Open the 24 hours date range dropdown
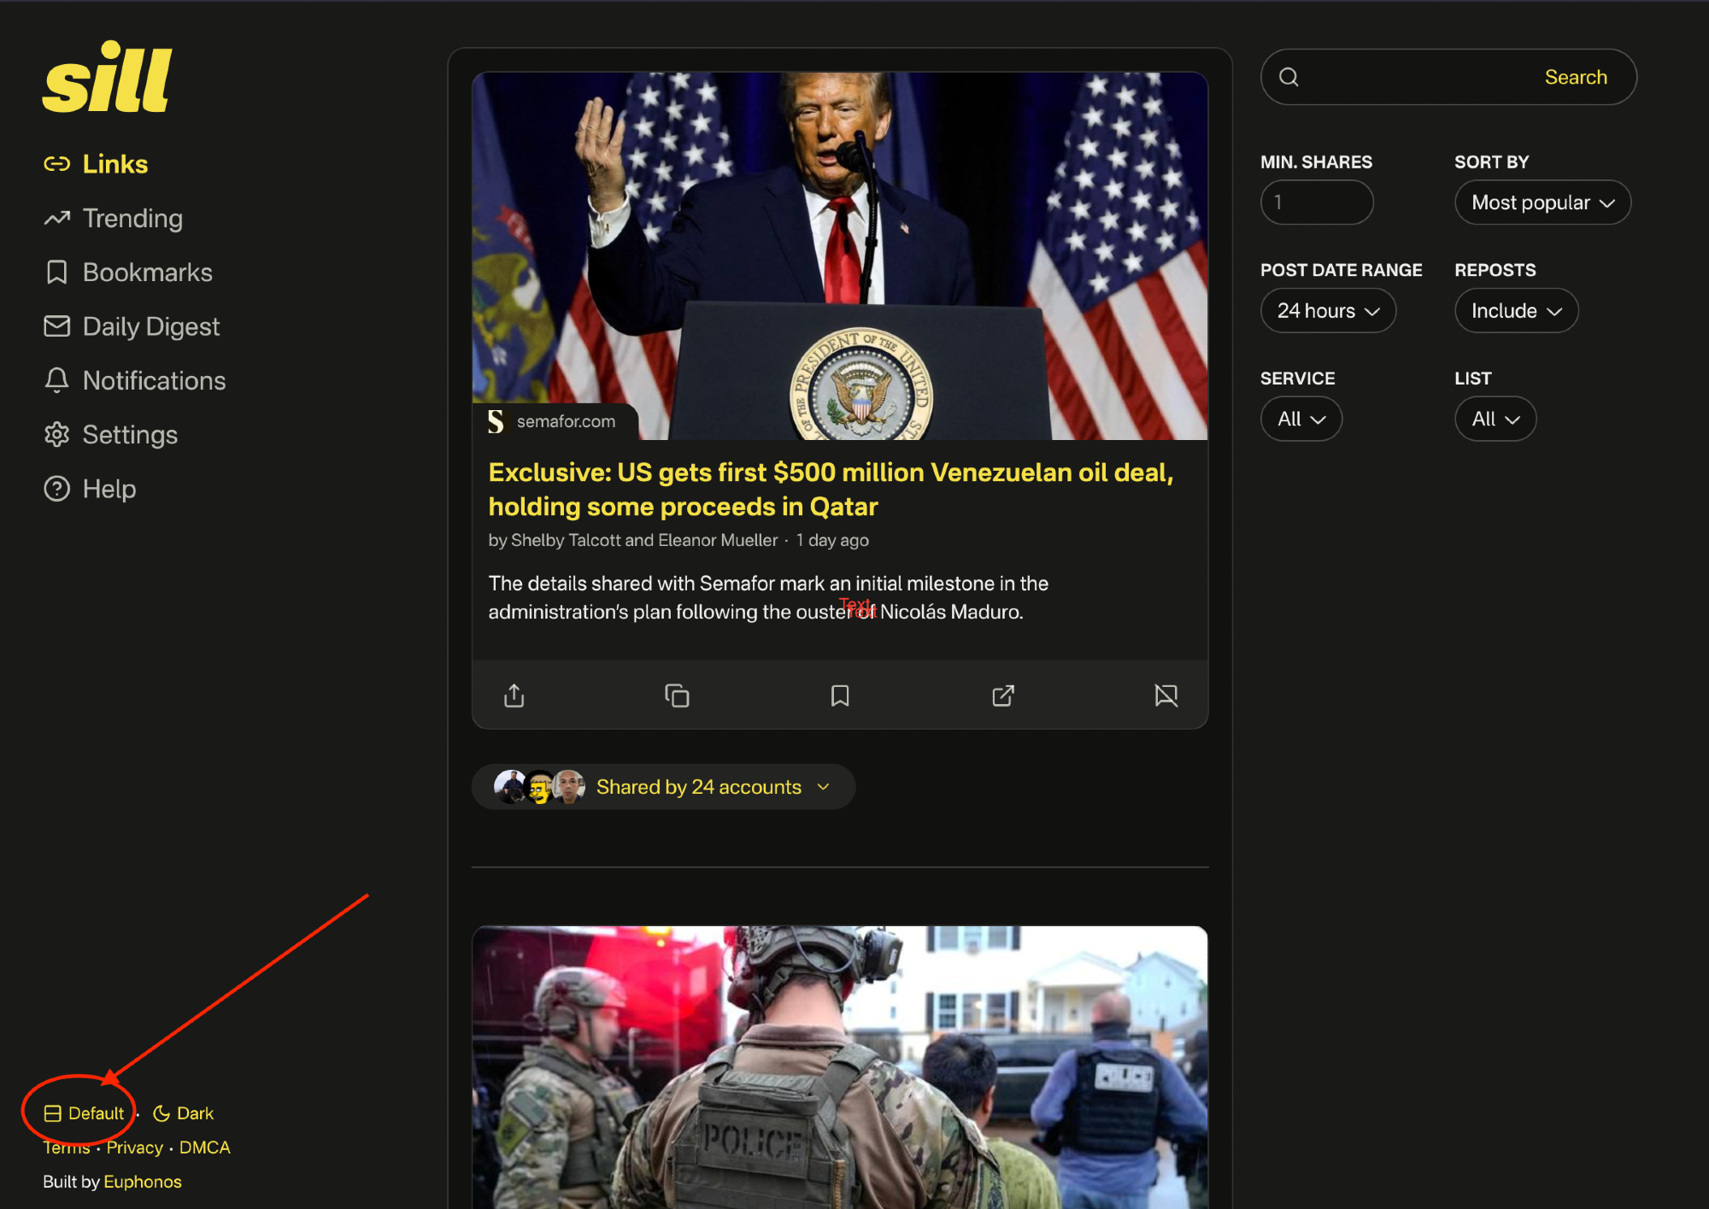1709x1209 pixels. (x=1327, y=311)
